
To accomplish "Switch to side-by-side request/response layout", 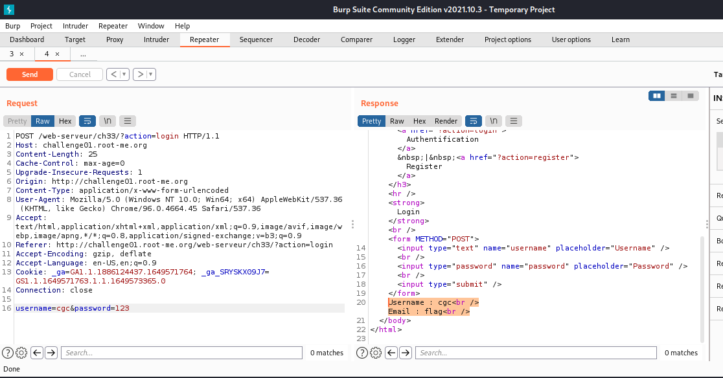I will [x=657, y=96].
